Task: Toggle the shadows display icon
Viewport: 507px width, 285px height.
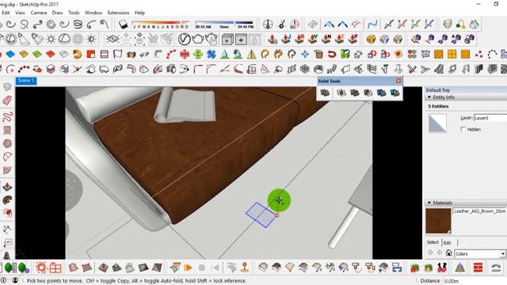Action: (124, 25)
